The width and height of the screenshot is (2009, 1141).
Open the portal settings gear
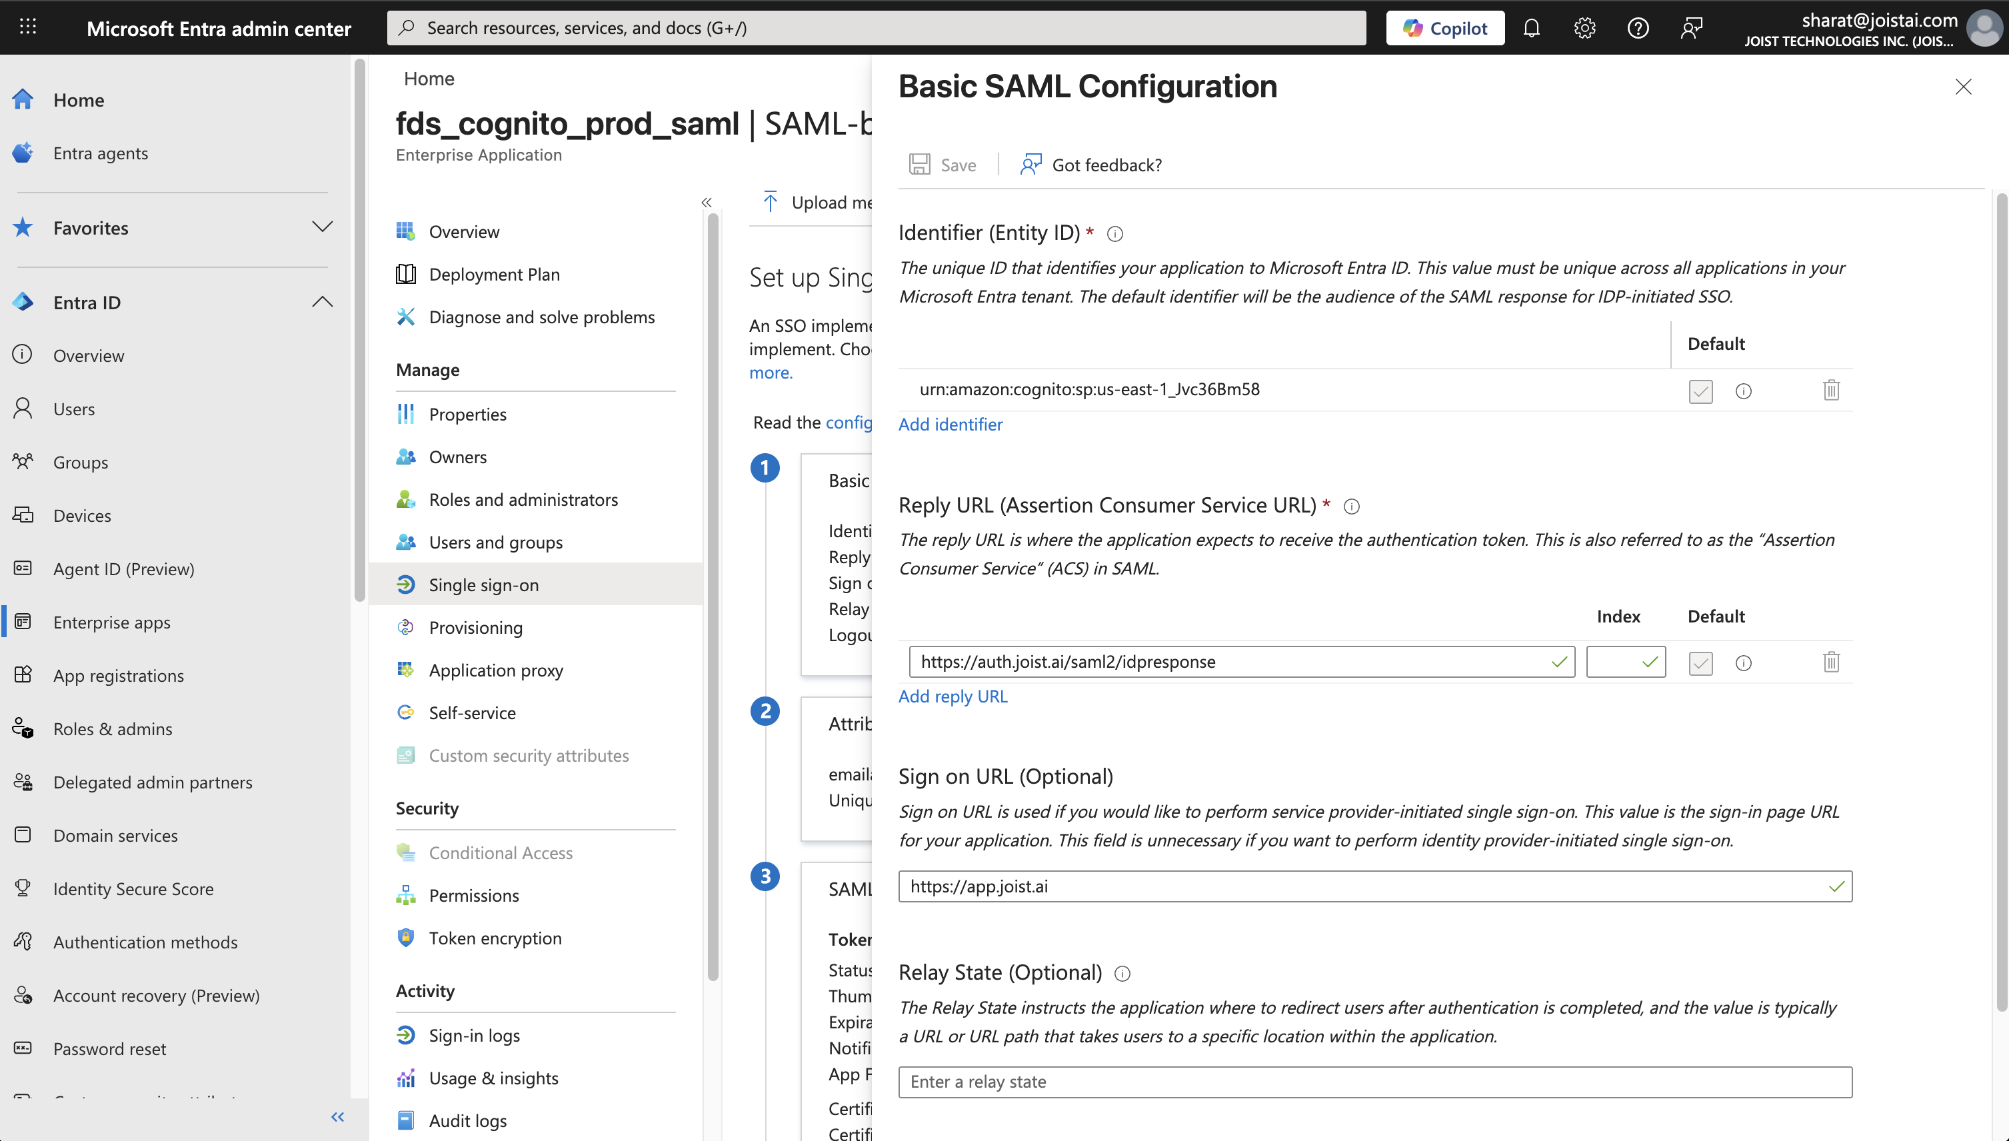1584,28
